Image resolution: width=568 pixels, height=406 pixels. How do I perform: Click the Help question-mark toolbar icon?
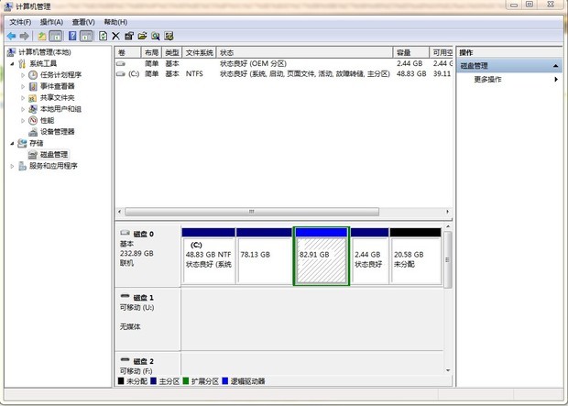click(71, 36)
